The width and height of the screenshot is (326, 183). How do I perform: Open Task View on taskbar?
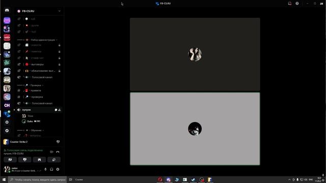(x=71, y=179)
